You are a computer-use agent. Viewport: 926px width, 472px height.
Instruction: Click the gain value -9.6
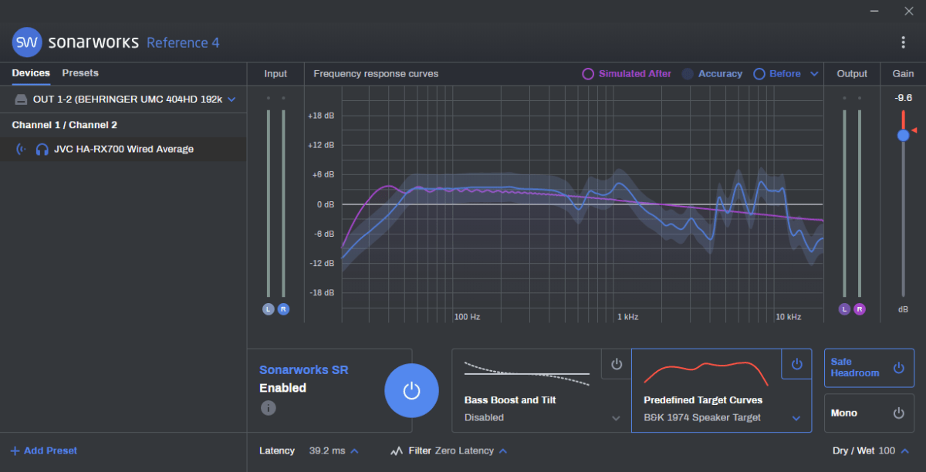[x=903, y=98]
